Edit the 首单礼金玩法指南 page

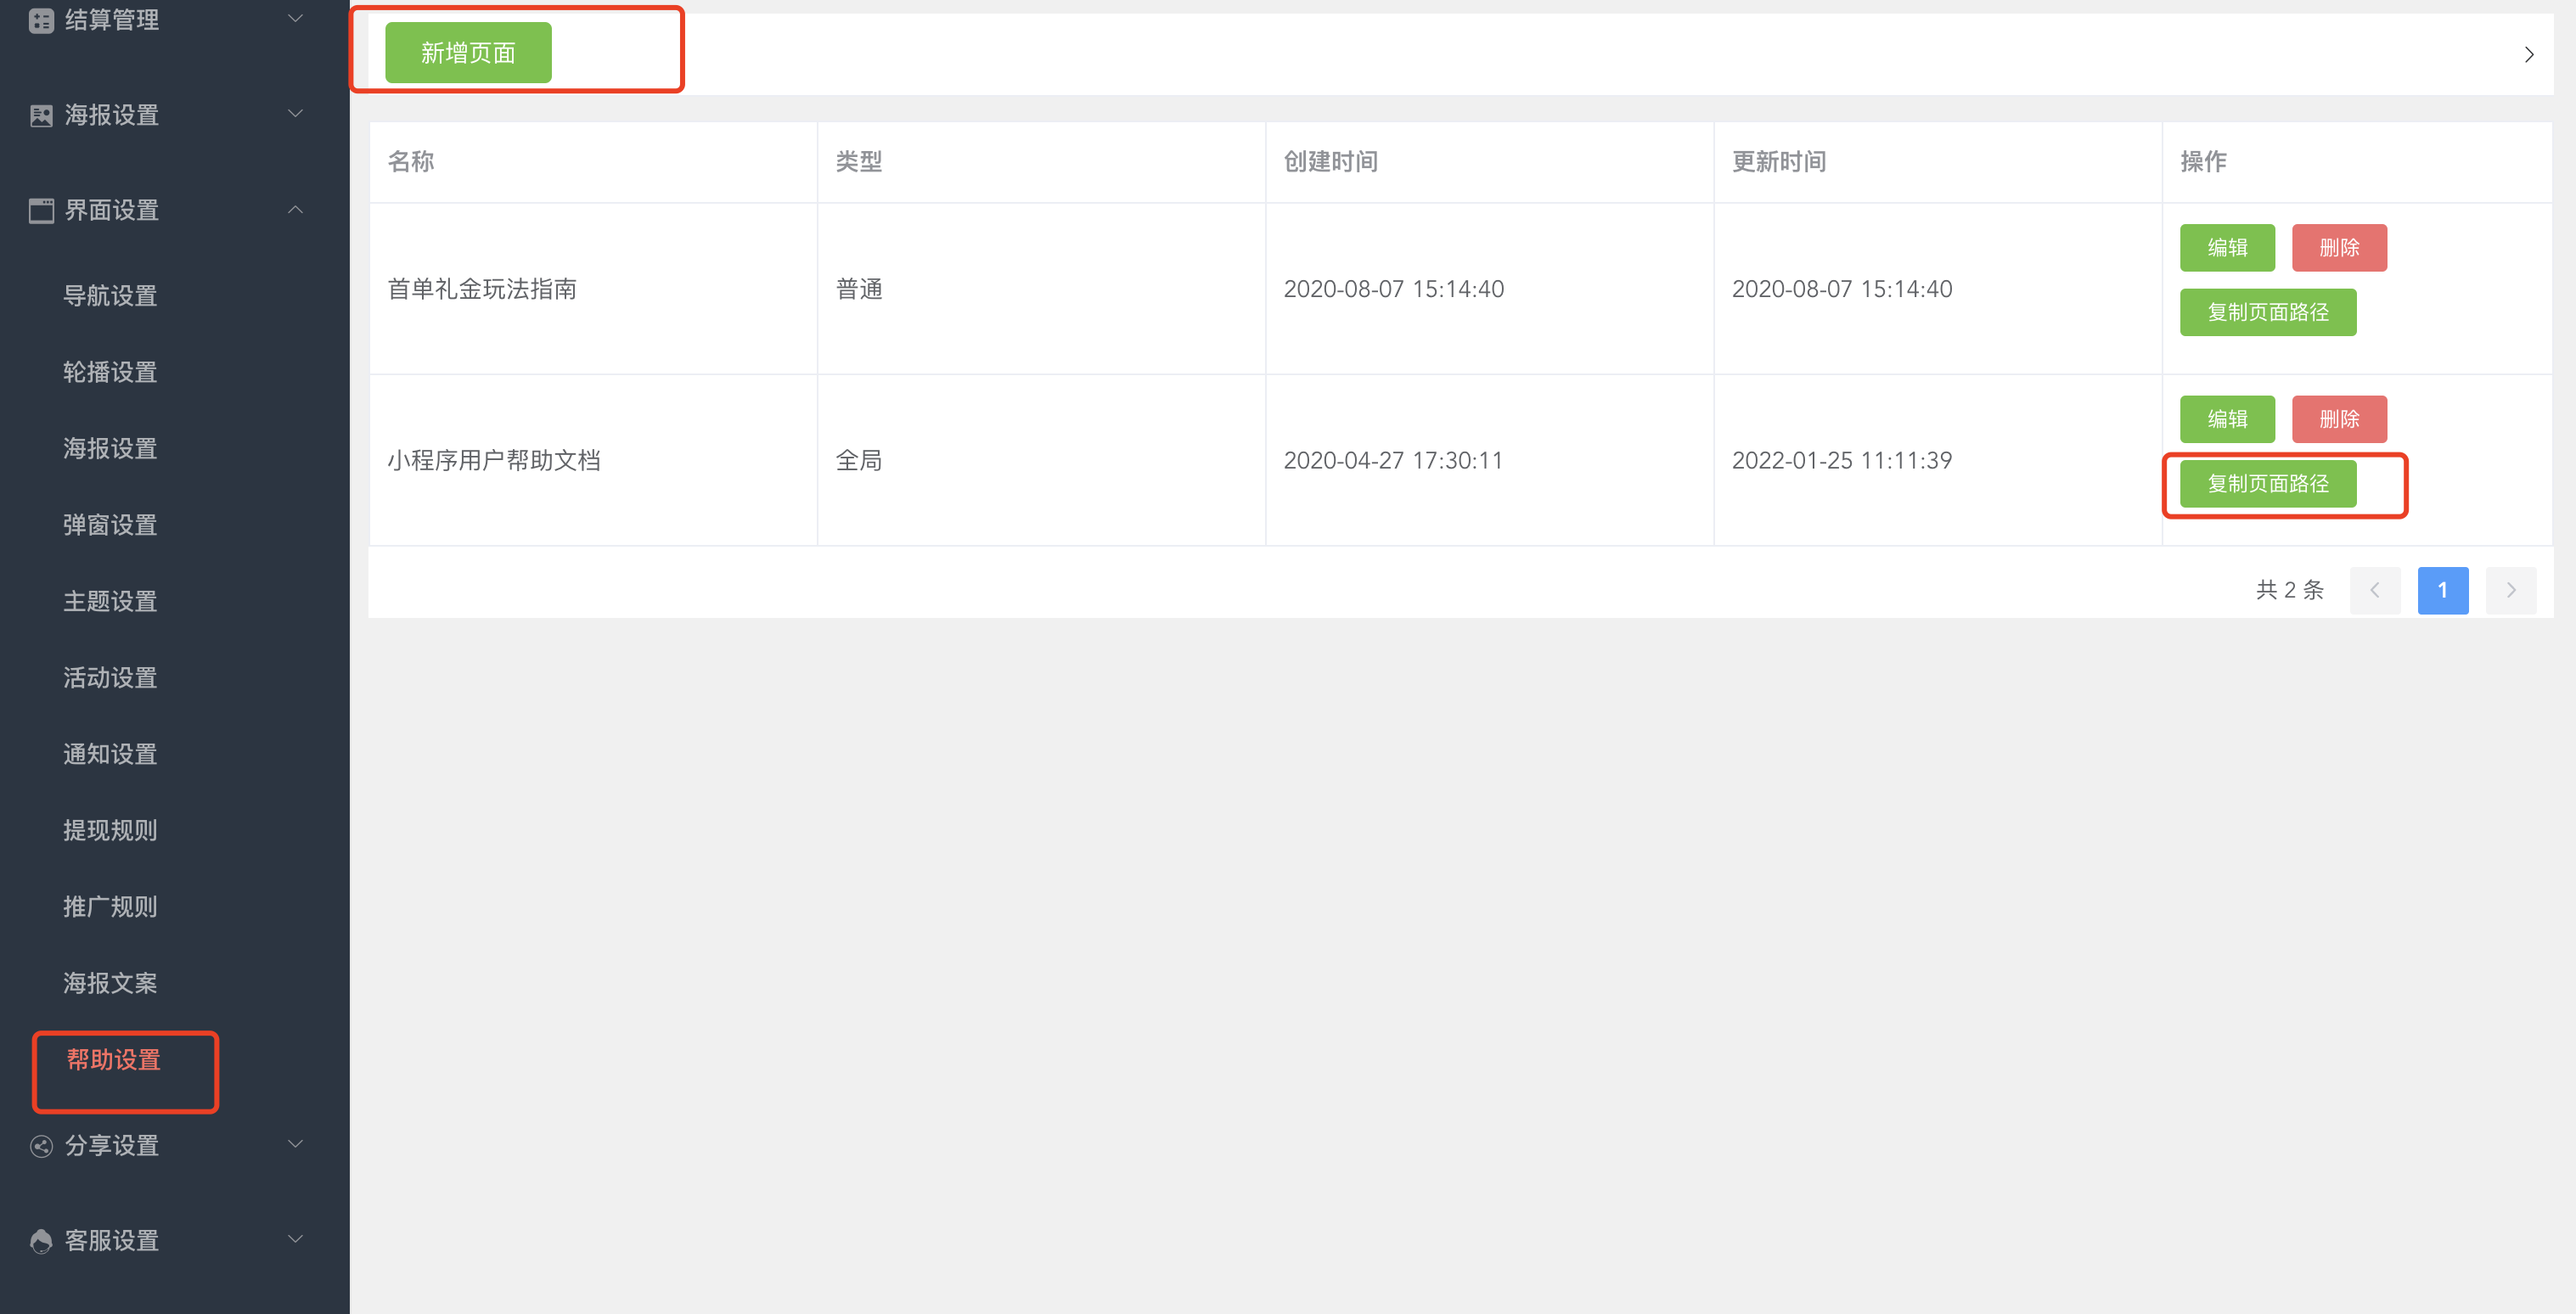pos(2226,248)
